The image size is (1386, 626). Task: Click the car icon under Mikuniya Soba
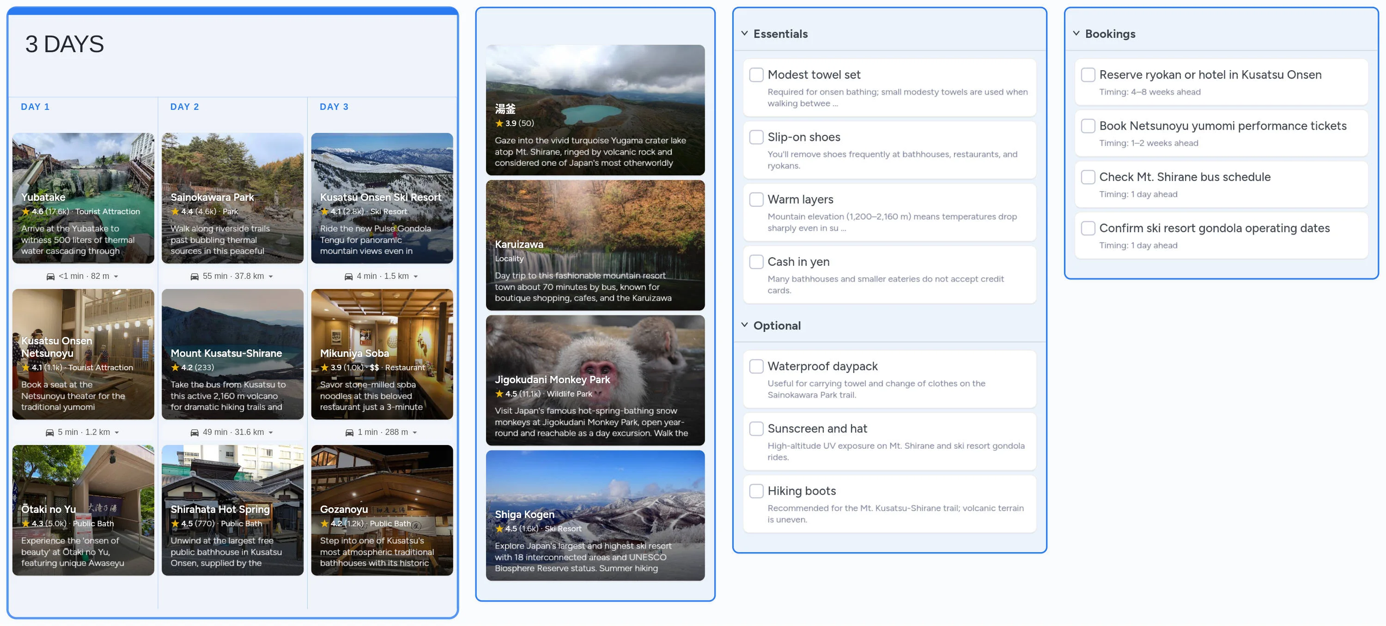[349, 432]
